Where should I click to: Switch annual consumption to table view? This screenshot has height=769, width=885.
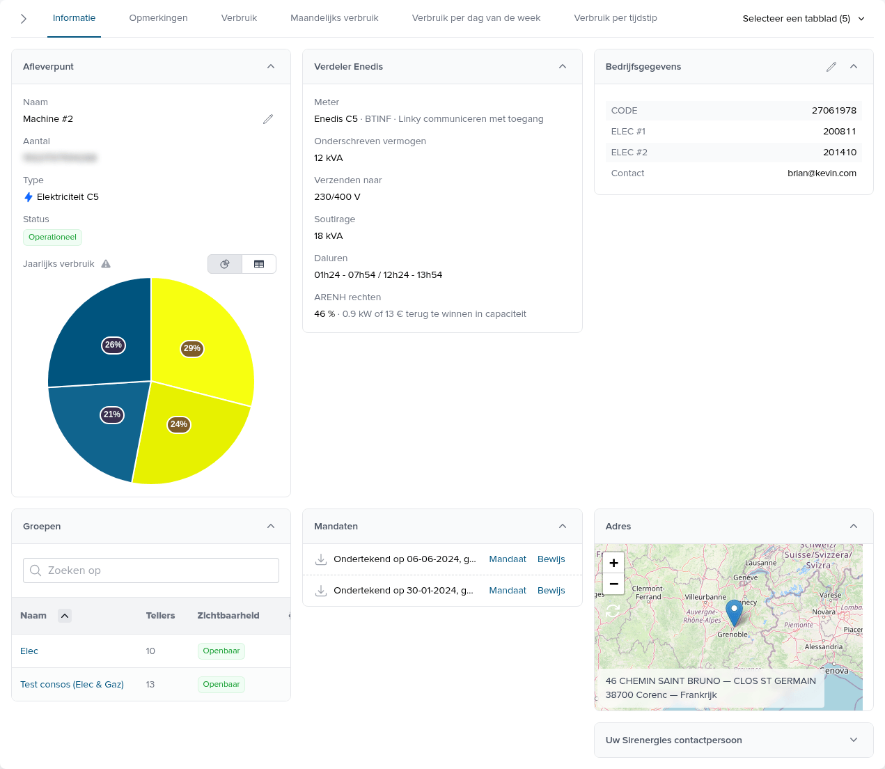(x=259, y=264)
